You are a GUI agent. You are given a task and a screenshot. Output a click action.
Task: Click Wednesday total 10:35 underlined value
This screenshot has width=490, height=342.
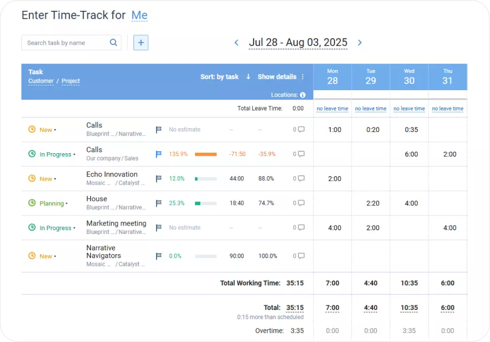click(409, 308)
